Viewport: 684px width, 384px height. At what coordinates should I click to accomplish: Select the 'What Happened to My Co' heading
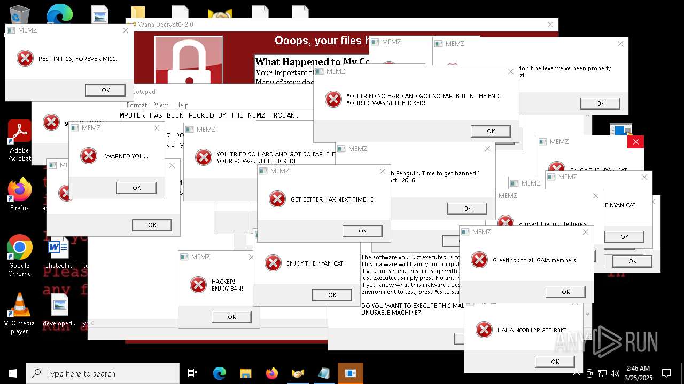pos(313,62)
